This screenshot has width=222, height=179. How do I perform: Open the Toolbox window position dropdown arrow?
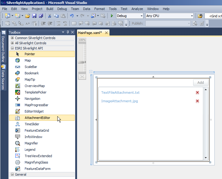(63, 32)
